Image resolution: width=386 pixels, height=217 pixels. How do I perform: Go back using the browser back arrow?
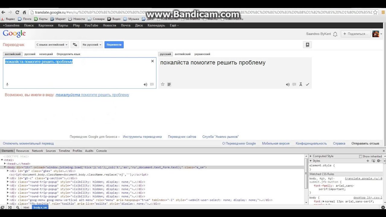click(x=3, y=12)
